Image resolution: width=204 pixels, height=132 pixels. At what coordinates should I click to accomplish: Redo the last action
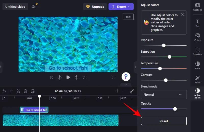point(11,91)
